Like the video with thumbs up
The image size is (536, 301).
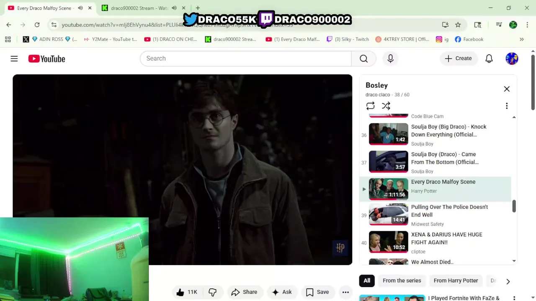click(187, 292)
